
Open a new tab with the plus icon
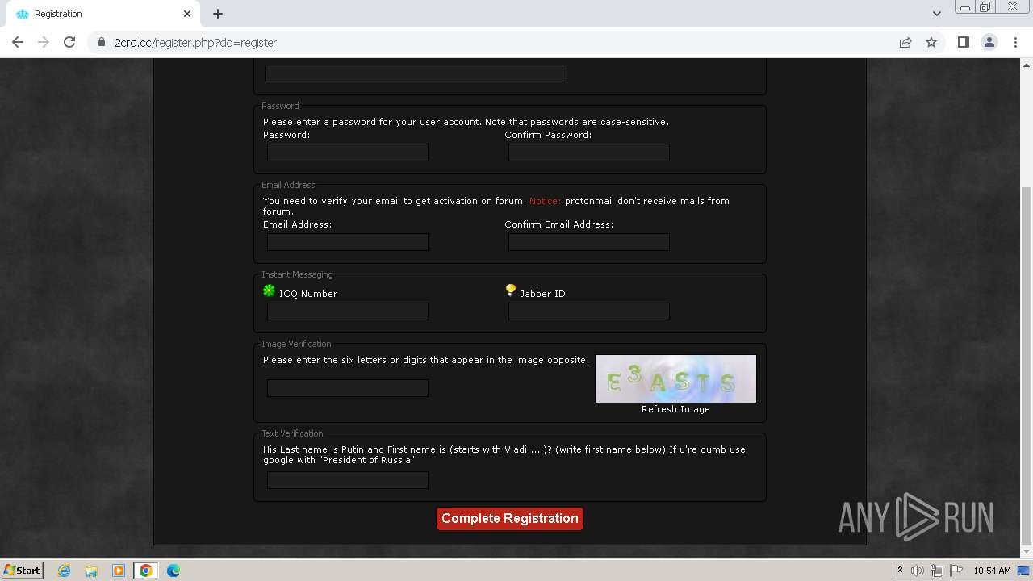click(218, 14)
